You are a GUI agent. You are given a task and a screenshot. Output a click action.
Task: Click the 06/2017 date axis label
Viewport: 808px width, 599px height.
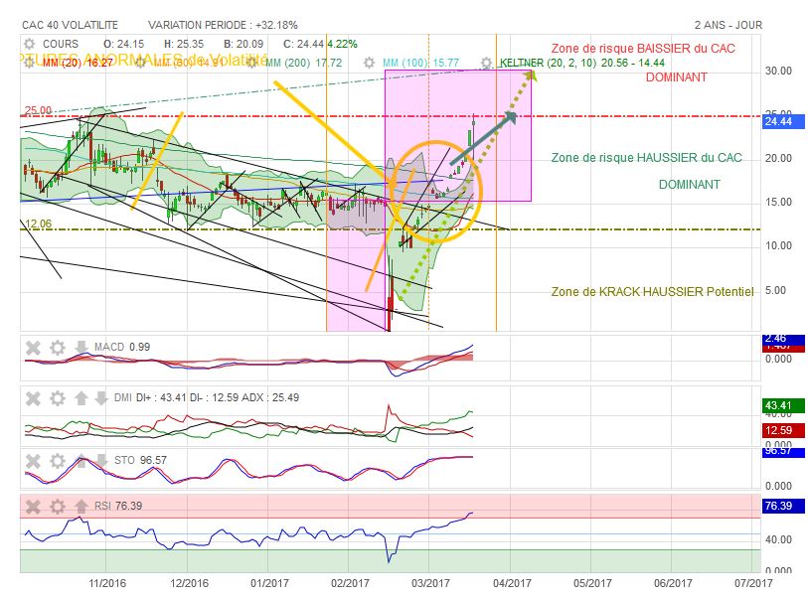coord(673,583)
